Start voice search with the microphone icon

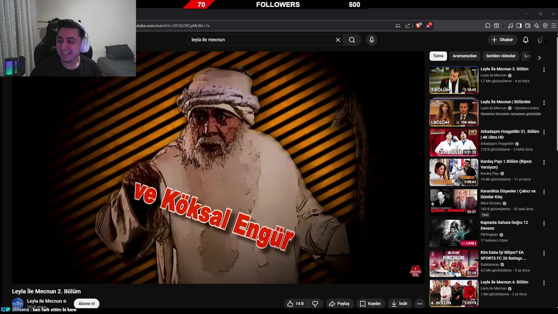click(371, 40)
